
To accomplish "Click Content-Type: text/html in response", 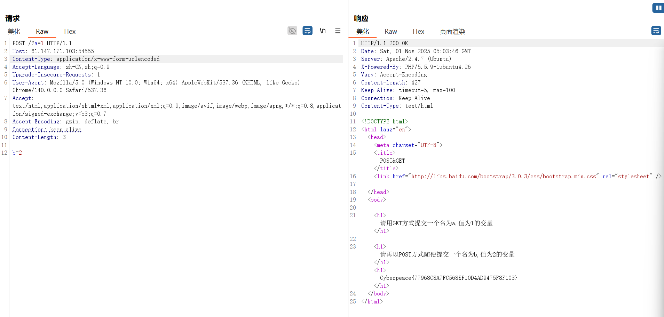I will [397, 106].
